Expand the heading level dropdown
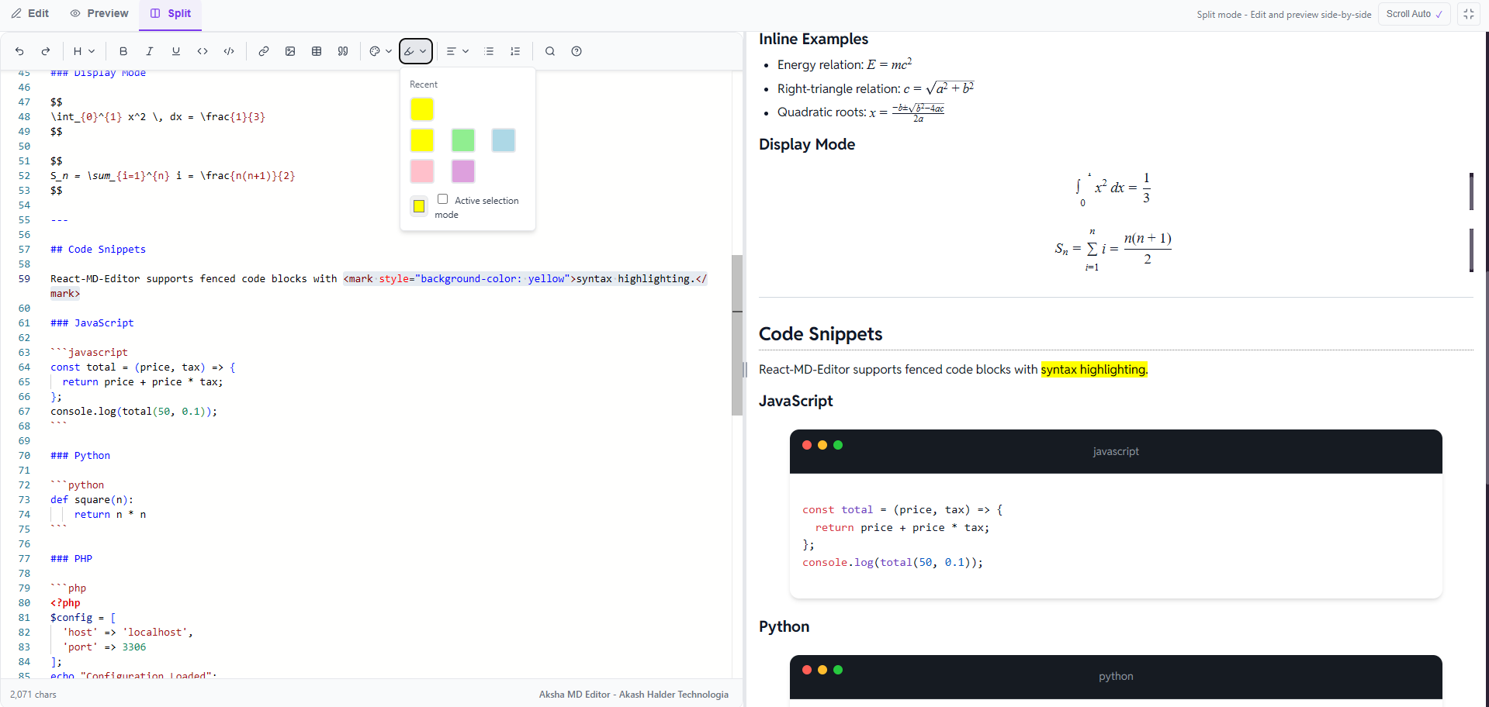1489x707 pixels. [x=84, y=51]
